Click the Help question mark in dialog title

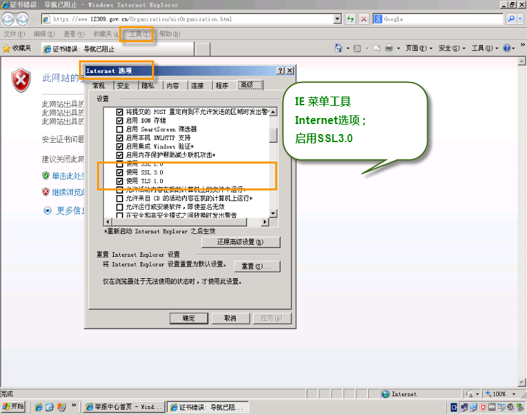tap(281, 70)
